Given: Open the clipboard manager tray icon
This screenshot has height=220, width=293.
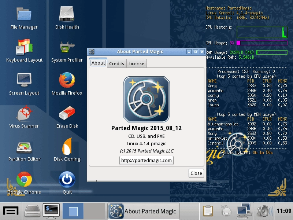Looking at the screenshot, I should click(208, 211).
